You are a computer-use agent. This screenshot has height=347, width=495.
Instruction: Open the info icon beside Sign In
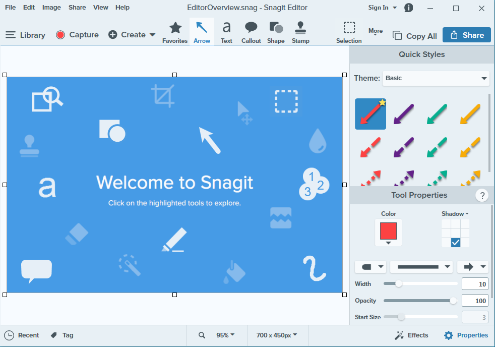point(409,8)
